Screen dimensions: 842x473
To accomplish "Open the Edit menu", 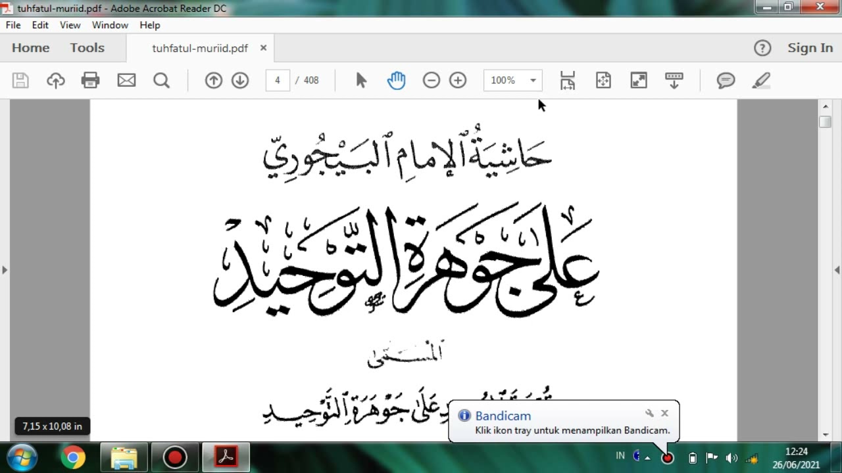I will click(40, 25).
